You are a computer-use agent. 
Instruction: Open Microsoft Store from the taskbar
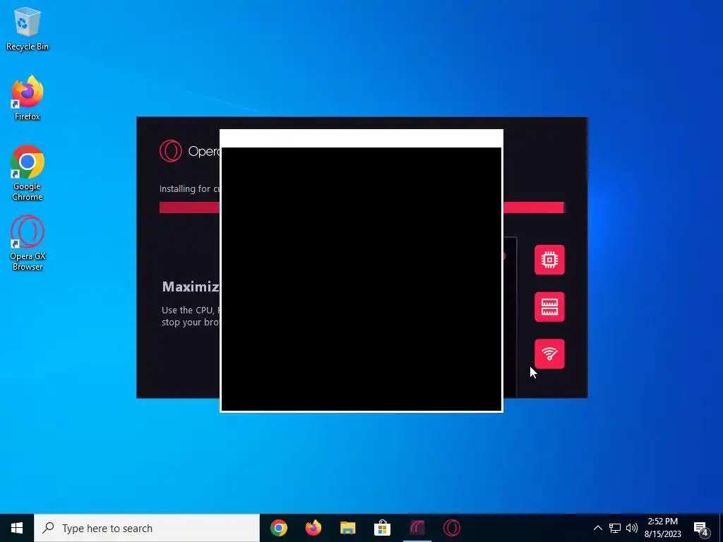[x=382, y=528]
